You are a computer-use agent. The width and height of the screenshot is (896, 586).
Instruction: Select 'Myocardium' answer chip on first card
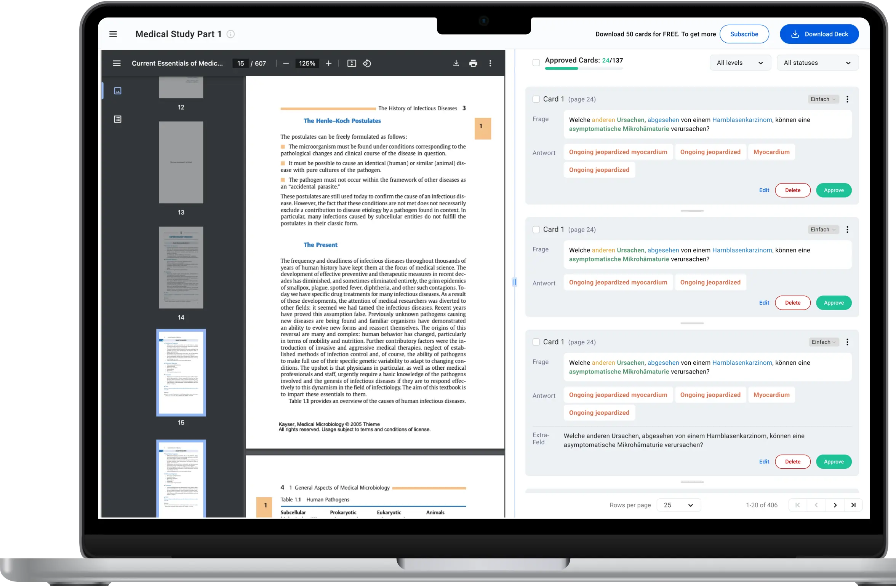tap(771, 152)
